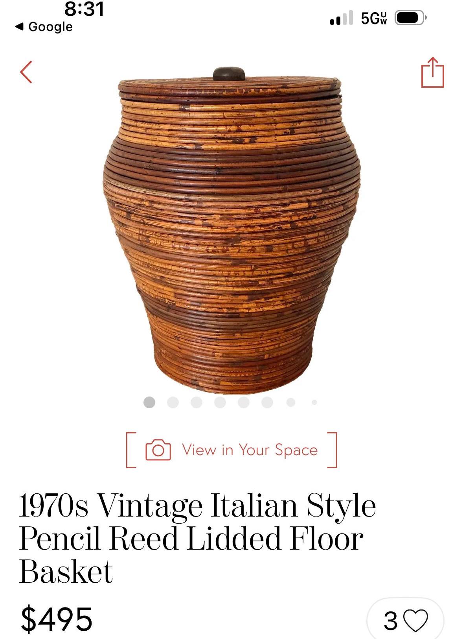463x639 pixels.
Task: Select the third image pagination dot
Action: [197, 402]
